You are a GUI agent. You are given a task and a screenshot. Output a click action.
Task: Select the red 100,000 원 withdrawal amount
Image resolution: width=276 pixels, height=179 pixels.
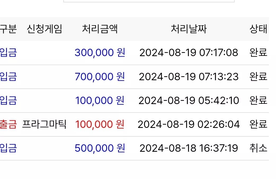pos(100,124)
